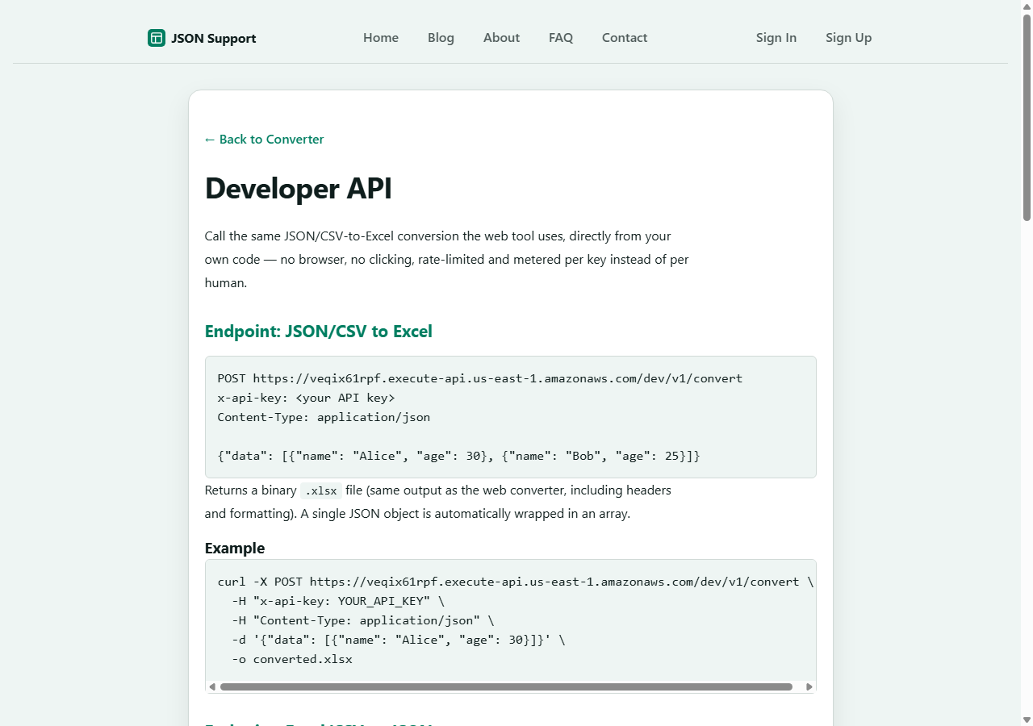Click the Endpoint: JSON/CSV to Excel heading

(x=319, y=332)
